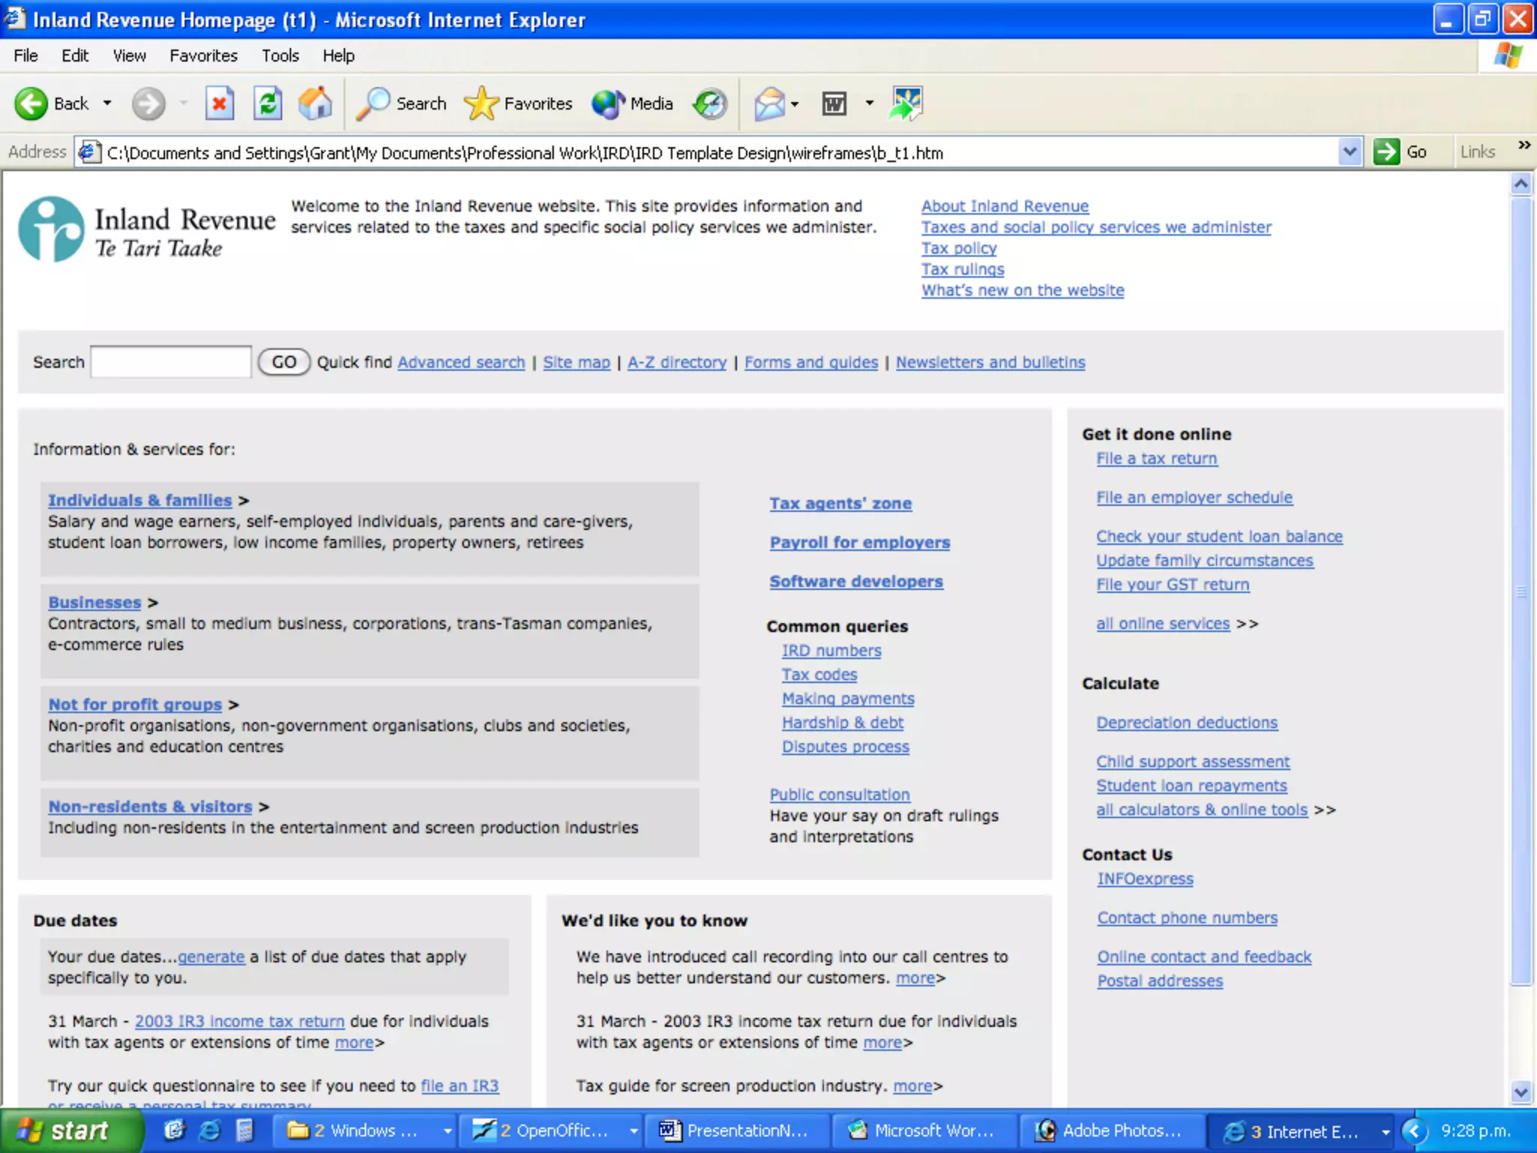Open the Tools menu

coord(280,56)
